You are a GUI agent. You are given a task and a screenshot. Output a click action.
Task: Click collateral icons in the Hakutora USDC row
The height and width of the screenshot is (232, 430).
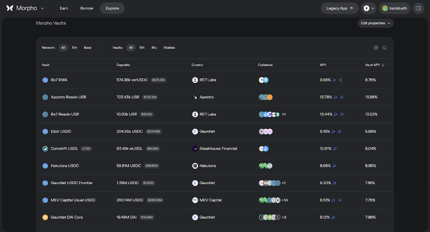[x=266, y=166]
